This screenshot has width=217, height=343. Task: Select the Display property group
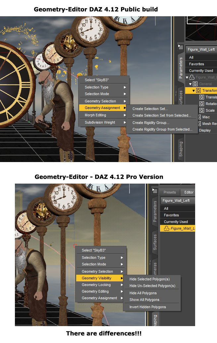pos(205,130)
